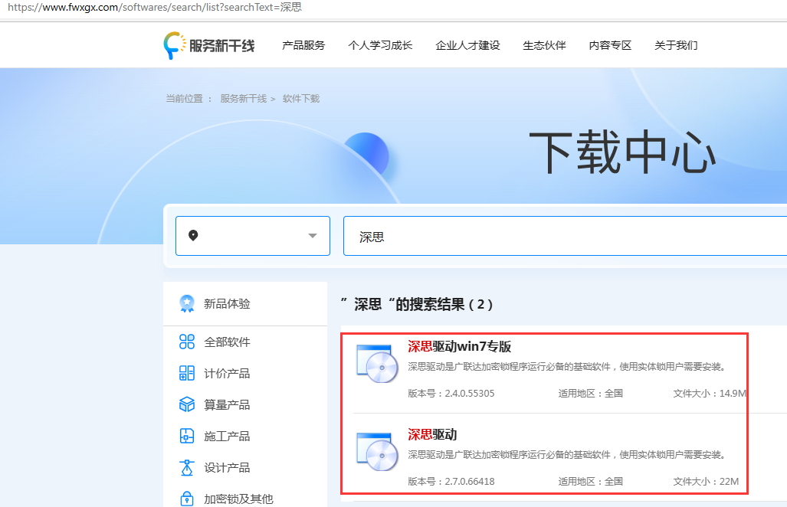Click the 服务新干线 breadcrumb link
The width and height of the screenshot is (787, 507).
(244, 99)
